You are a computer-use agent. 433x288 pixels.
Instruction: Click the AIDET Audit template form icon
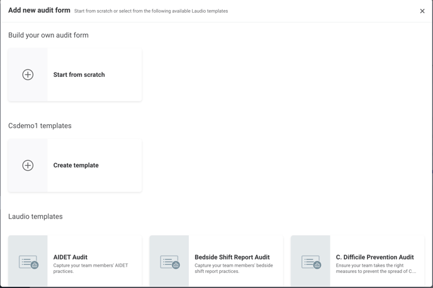pos(29,262)
